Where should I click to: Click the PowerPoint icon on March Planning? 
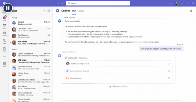coord(68,78)
